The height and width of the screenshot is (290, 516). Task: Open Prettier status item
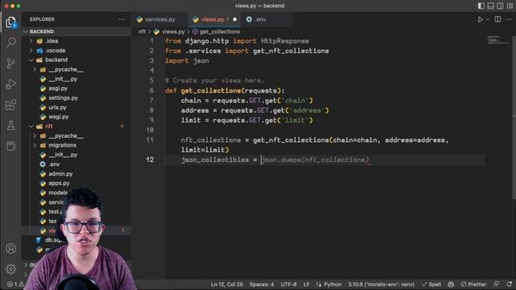point(473,284)
